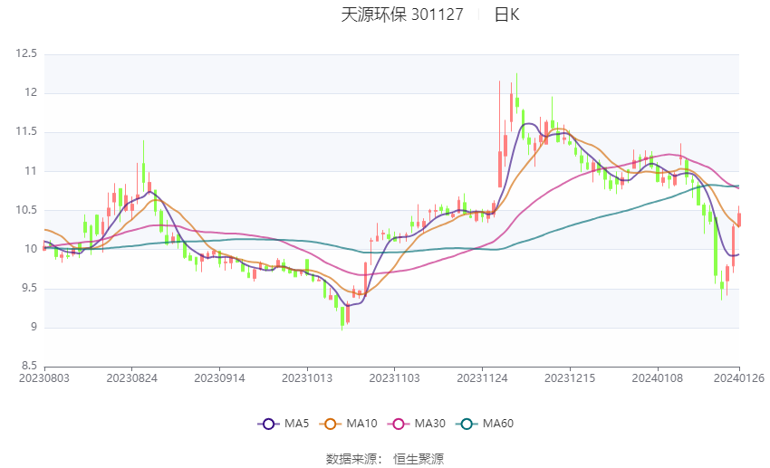The width and height of the screenshot is (770, 468).
Task: Click the 日K subtitle label
Action: [x=506, y=14]
